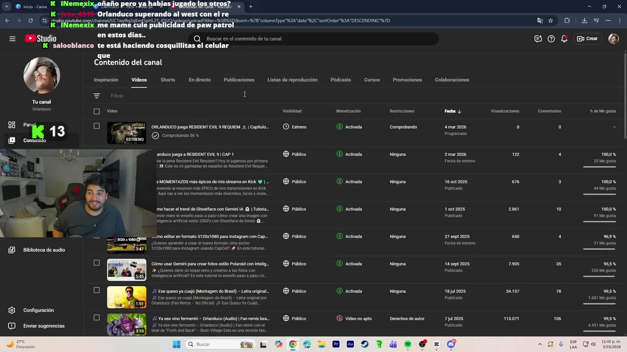This screenshot has height=352, width=627.
Task: Open the Colaboraciones tab
Action: tap(452, 80)
